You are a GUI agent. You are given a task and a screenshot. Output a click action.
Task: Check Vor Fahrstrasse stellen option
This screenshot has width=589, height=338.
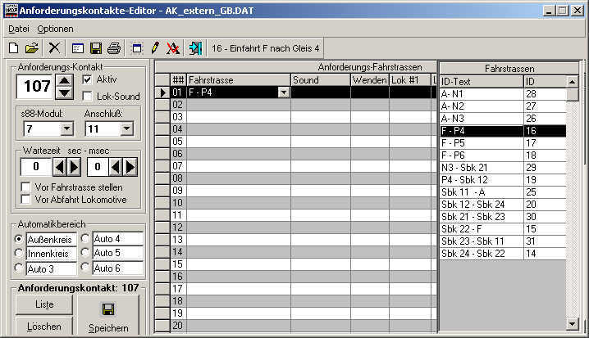(x=25, y=187)
